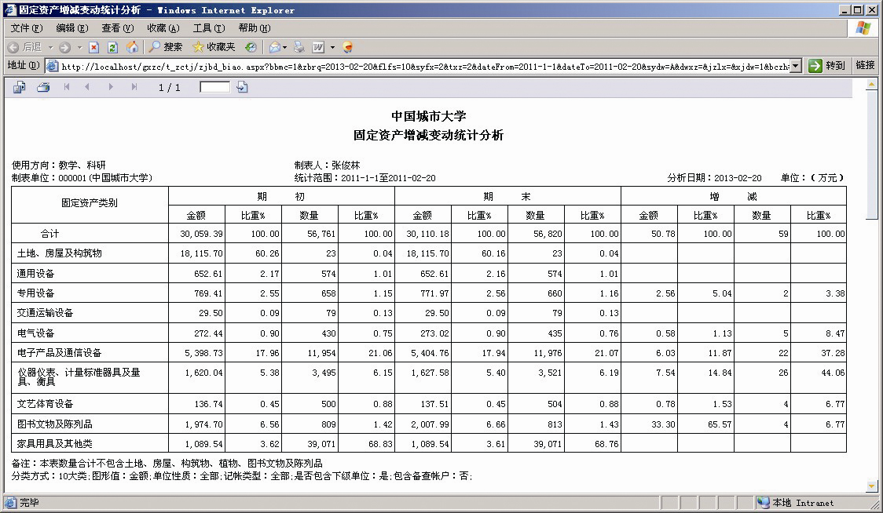Click the 30,059.39 total amount cell
Viewport: 883px width, 513px height.
[196, 234]
